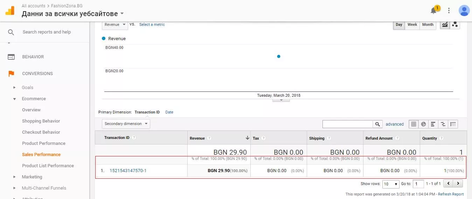472x199 pixels.
Task: Focus the Go to page field
Action: point(418,184)
